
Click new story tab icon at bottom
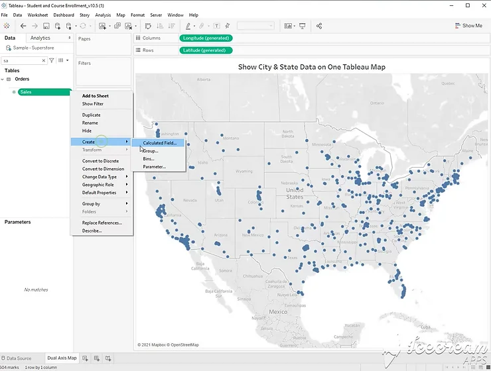click(x=108, y=358)
